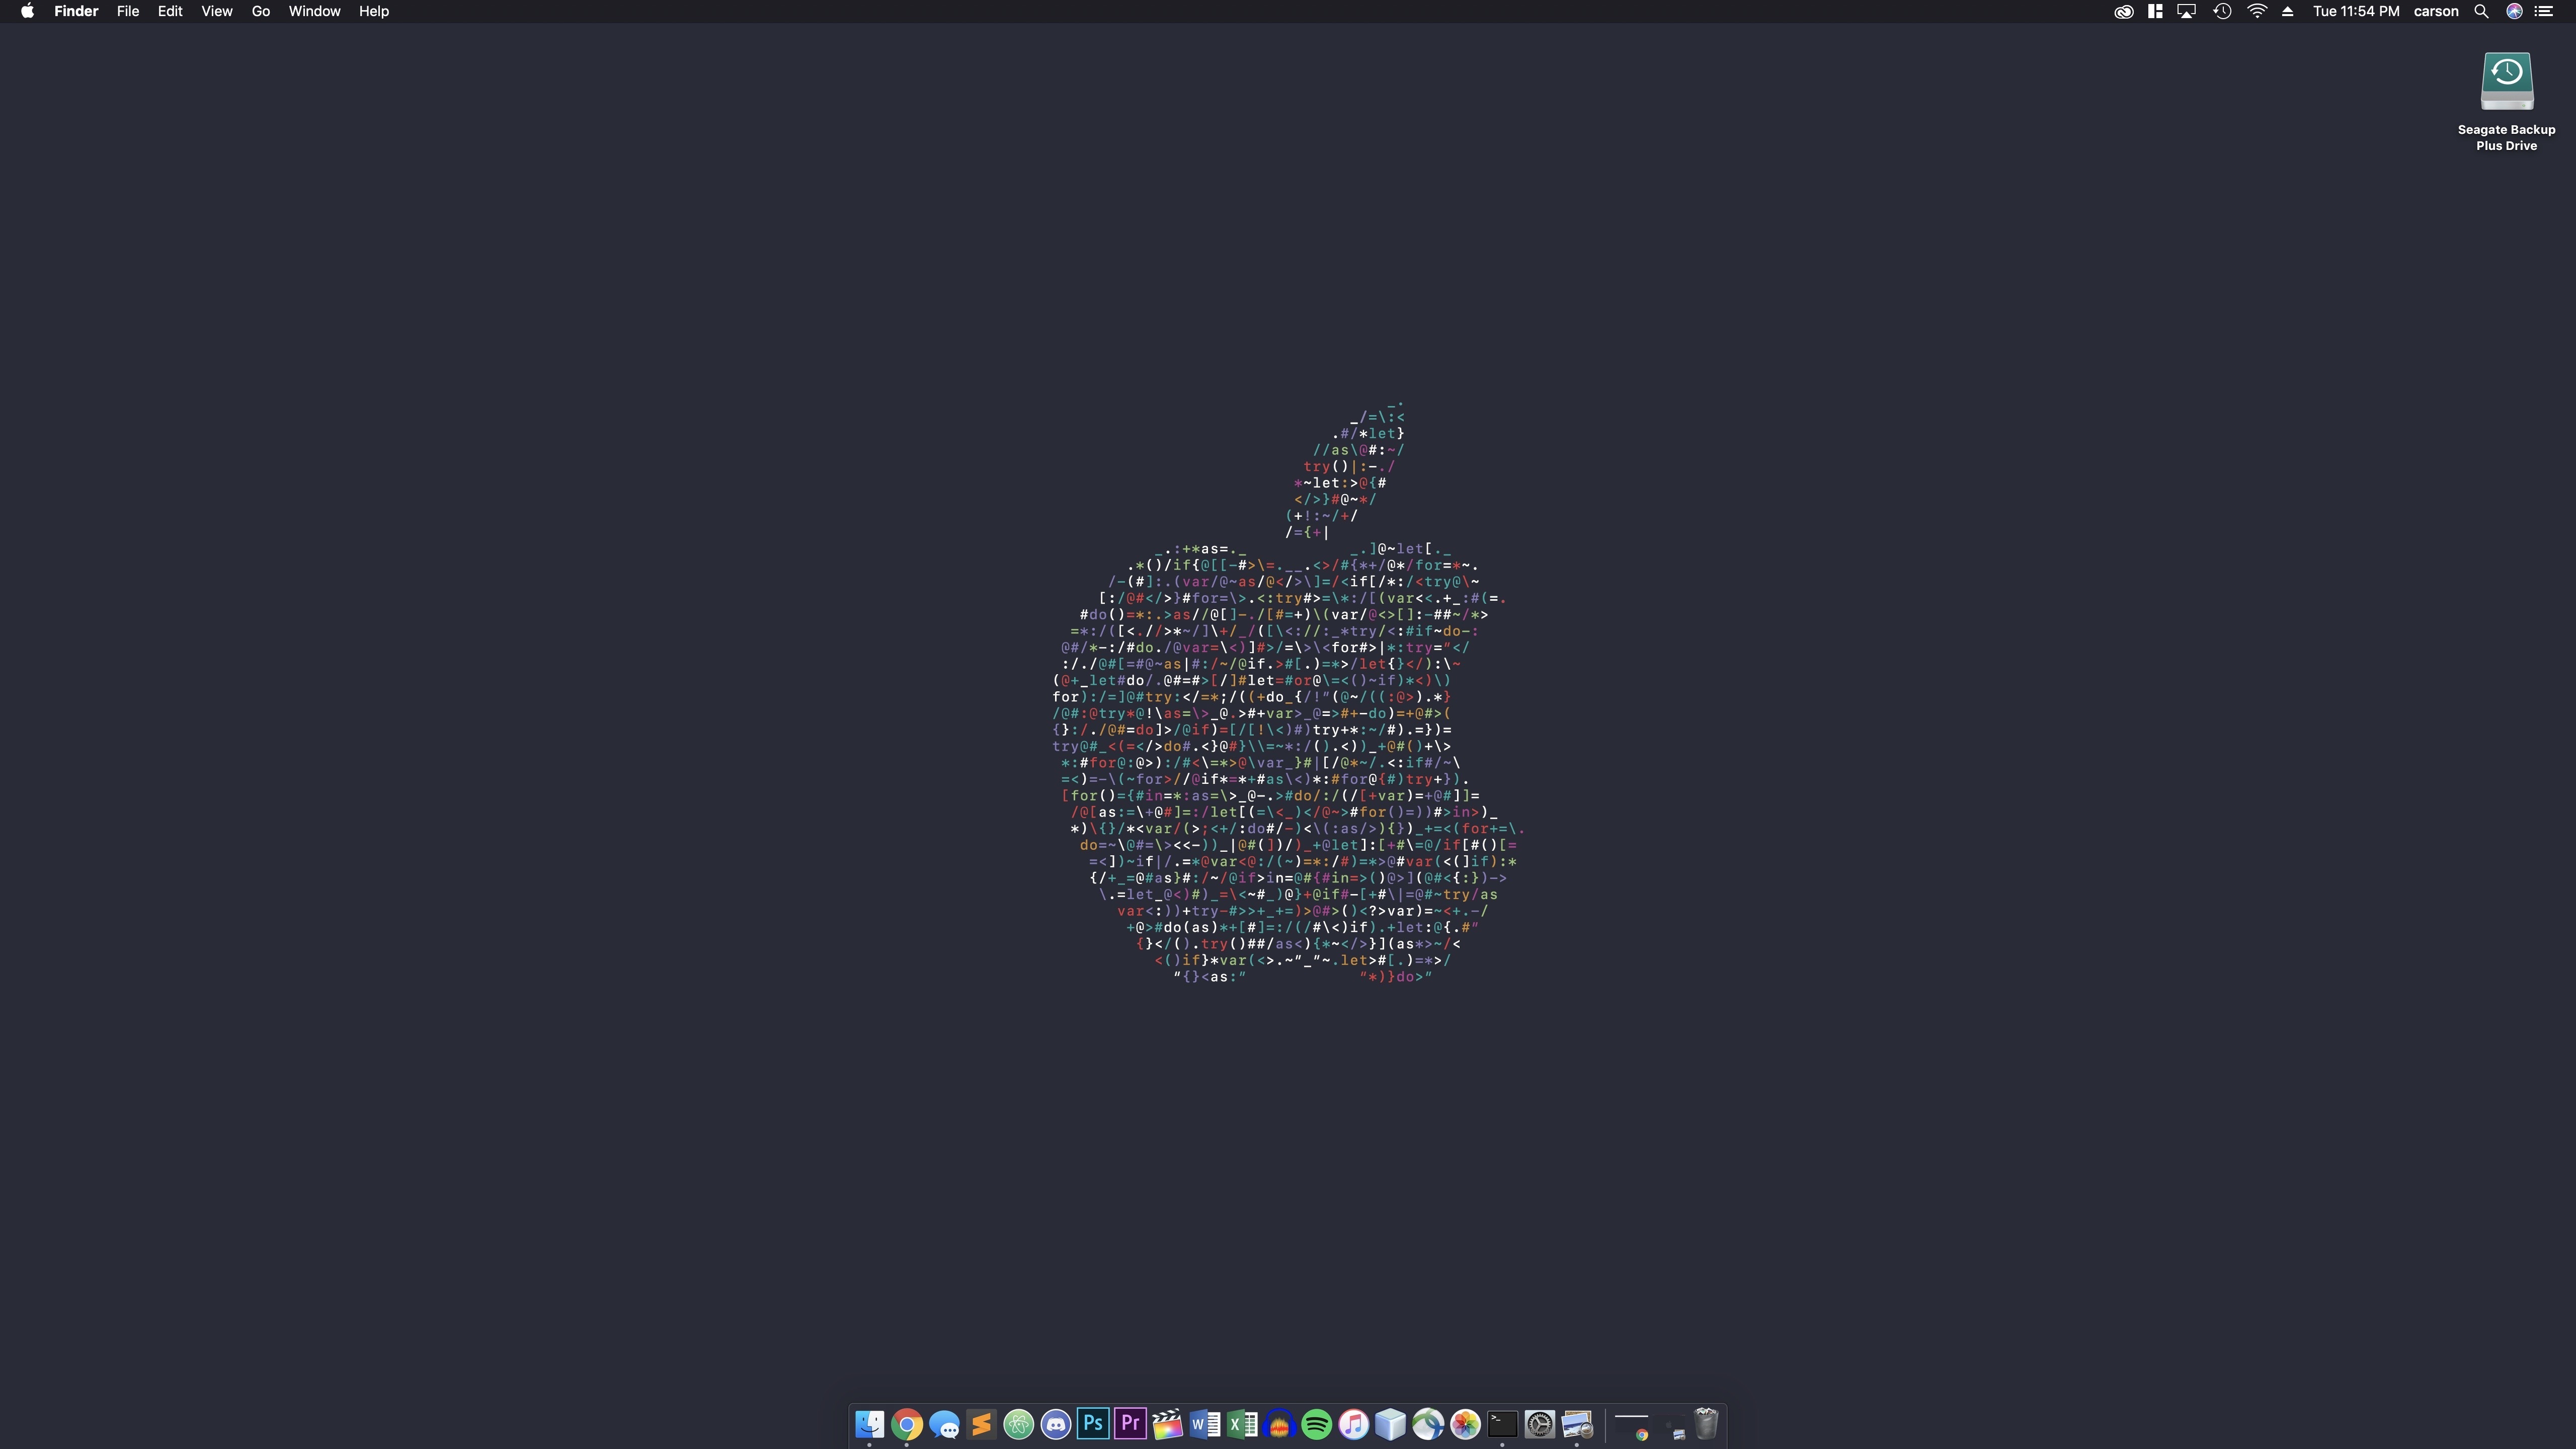2576x1449 pixels.
Task: Open the File menu
Action: [128, 11]
